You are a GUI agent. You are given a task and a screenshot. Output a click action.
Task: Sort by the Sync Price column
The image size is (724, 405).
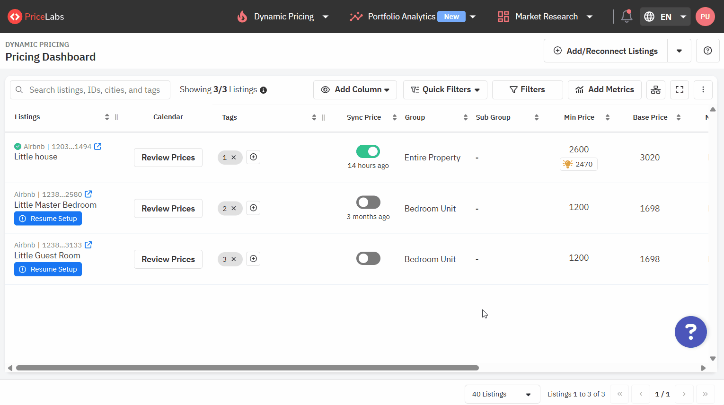pyautogui.click(x=395, y=117)
